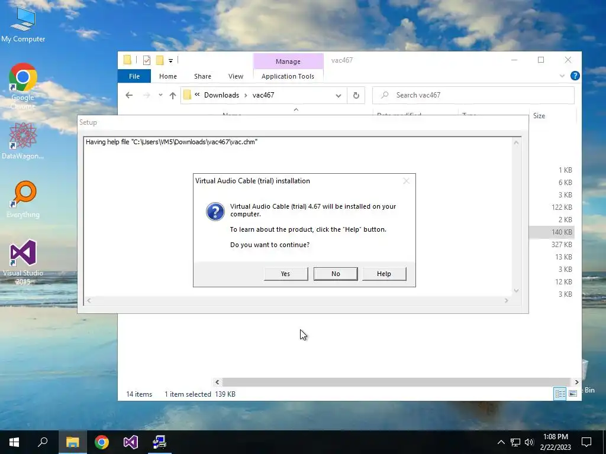Switch to Large icons view icon
The image size is (606, 454).
[x=573, y=394]
